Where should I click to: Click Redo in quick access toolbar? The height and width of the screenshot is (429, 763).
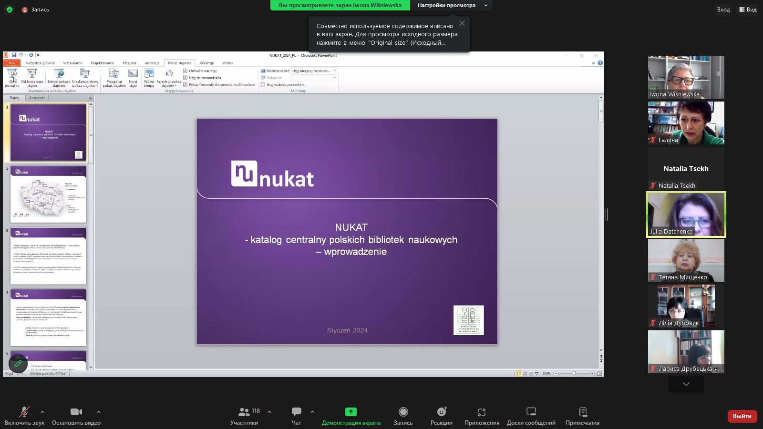pyautogui.click(x=31, y=55)
